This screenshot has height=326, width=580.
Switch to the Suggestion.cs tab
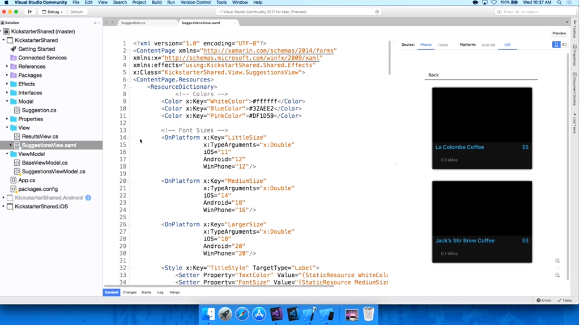133,23
